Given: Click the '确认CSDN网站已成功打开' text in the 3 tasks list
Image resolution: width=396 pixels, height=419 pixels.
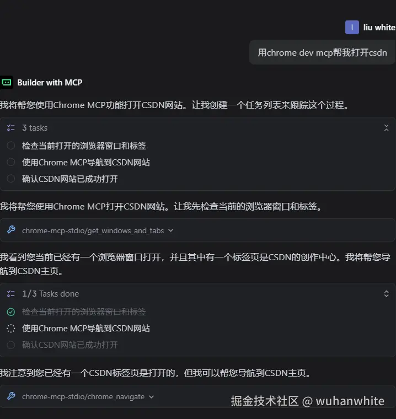Looking at the screenshot, I should (70, 179).
